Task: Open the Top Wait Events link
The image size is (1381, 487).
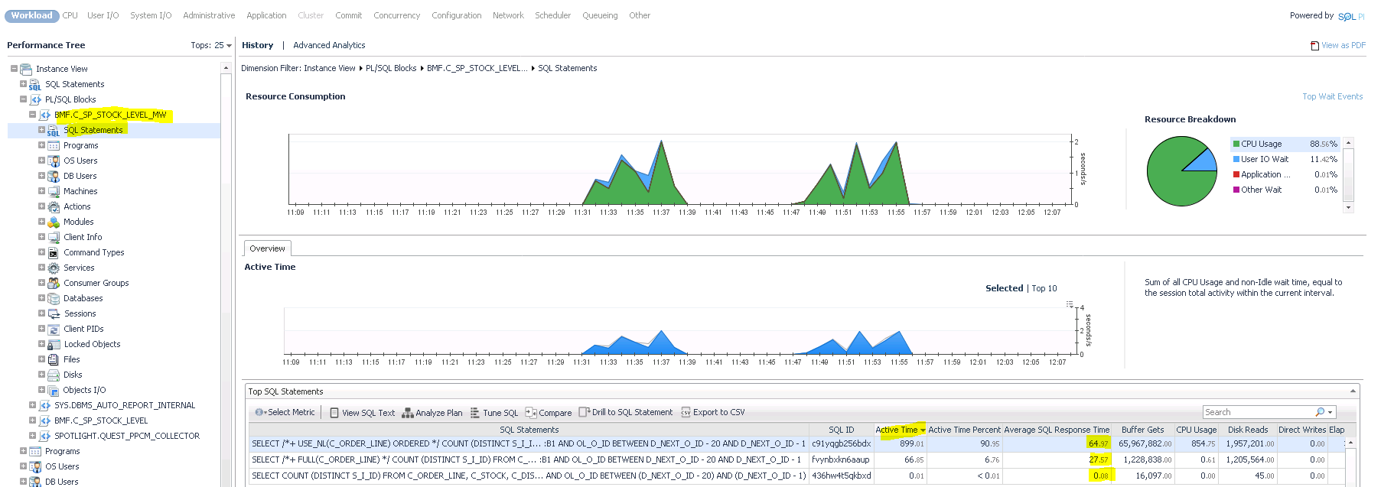Action: pyautogui.click(x=1332, y=96)
